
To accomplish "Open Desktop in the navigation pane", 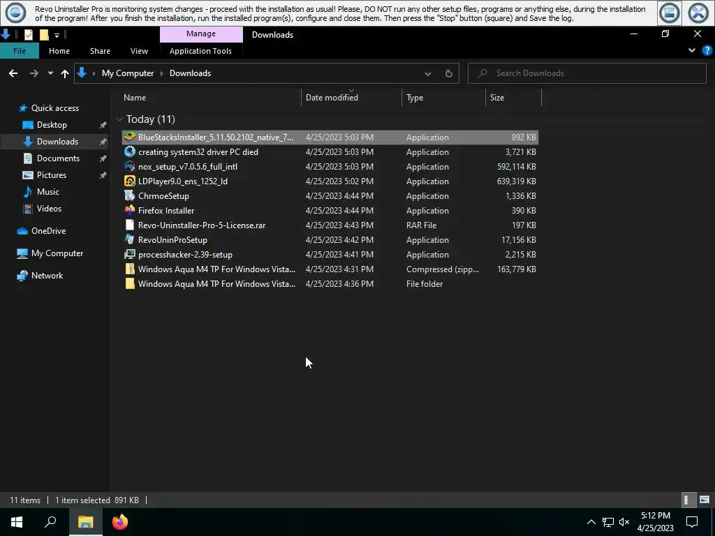I will (52, 125).
